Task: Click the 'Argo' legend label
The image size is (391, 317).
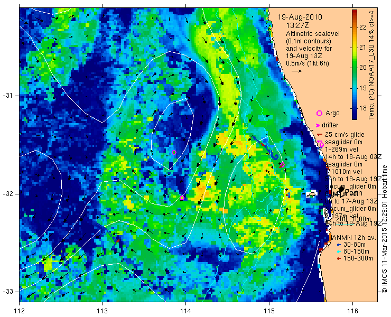Action: point(332,113)
